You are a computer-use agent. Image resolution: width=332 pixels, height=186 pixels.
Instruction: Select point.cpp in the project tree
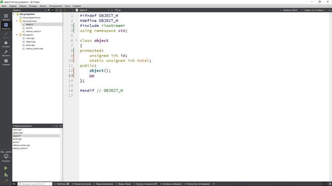30,45
